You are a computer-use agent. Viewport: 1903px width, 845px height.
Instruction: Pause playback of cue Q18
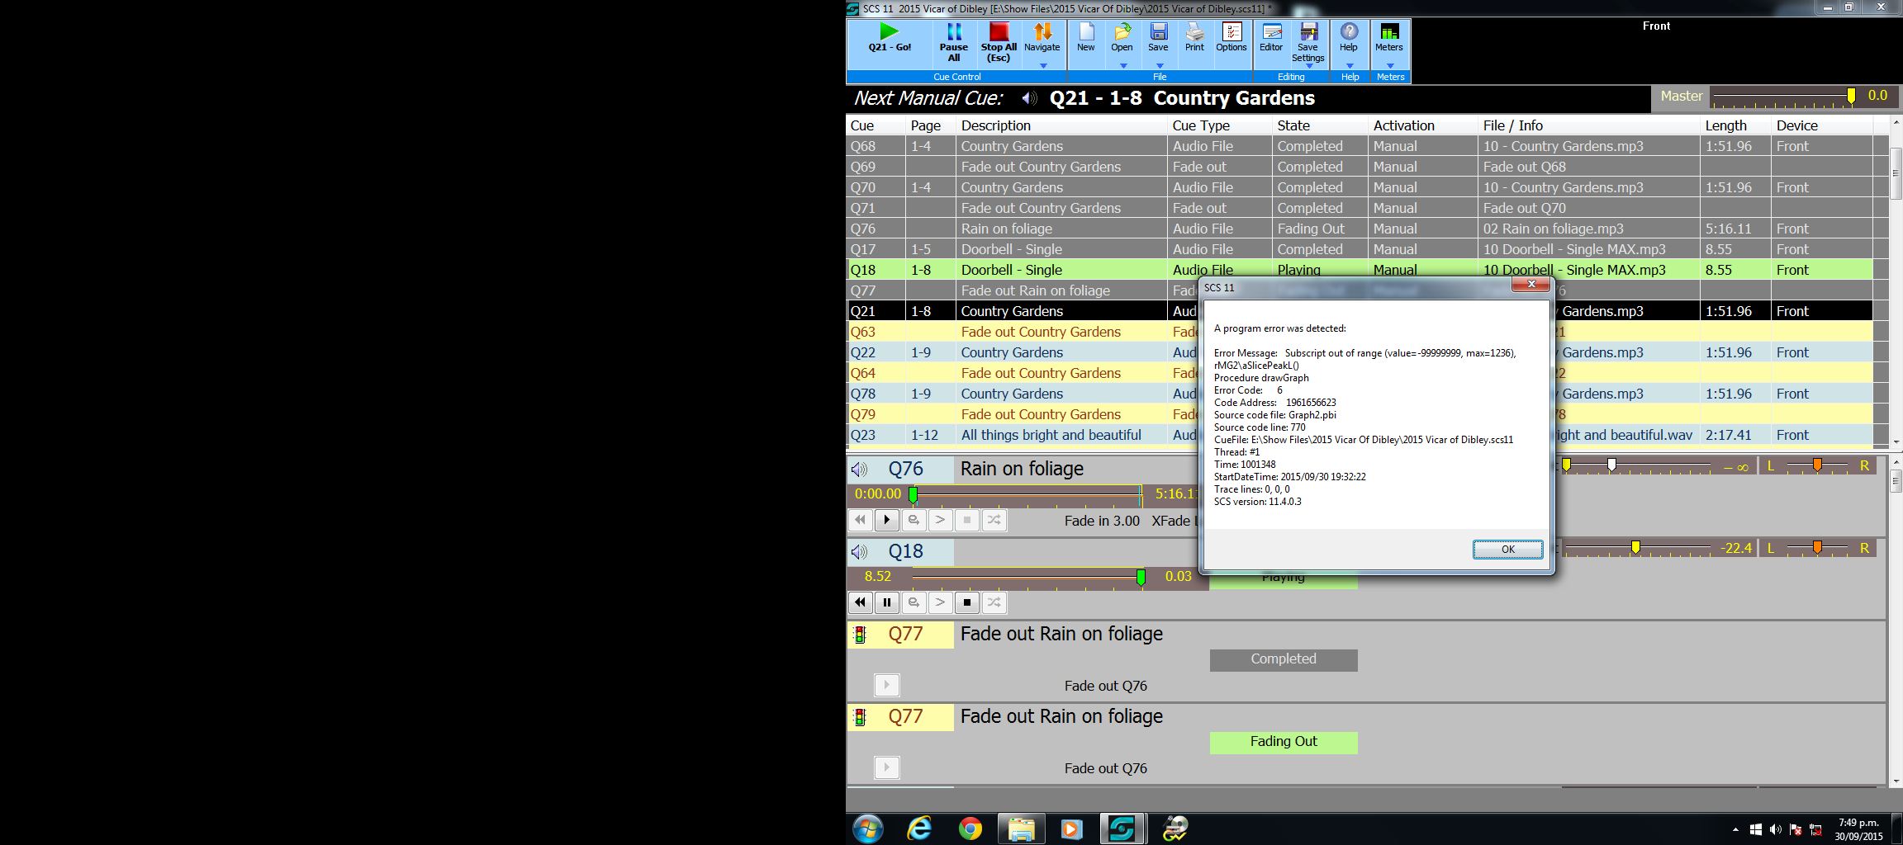click(887, 602)
